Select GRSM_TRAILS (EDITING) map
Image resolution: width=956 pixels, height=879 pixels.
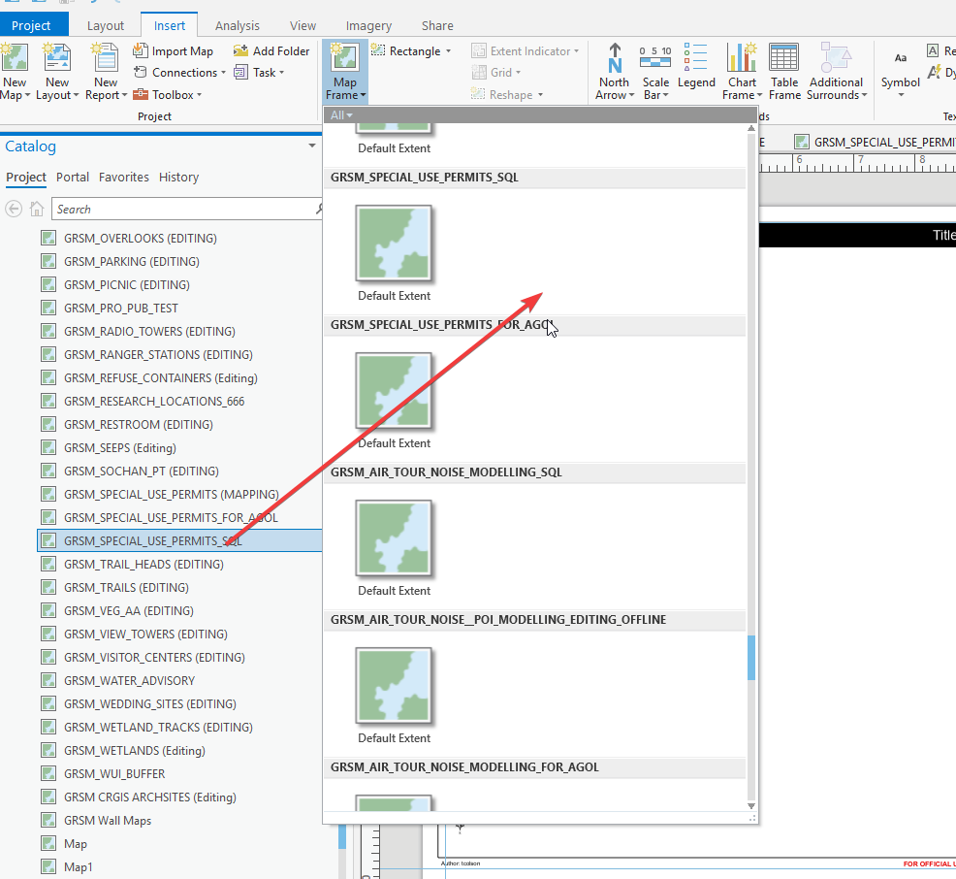(126, 587)
